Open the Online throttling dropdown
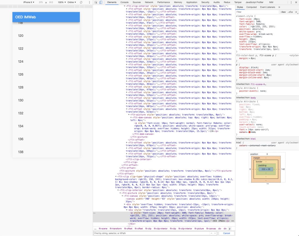This screenshot has height=236, width=299. [x=72, y=2]
